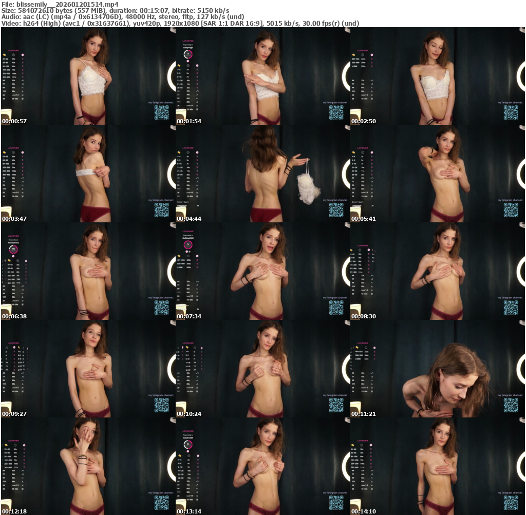The image size is (526, 515).
Task: Click the QR code in the 00:00:57 frame
Action: tap(162, 112)
